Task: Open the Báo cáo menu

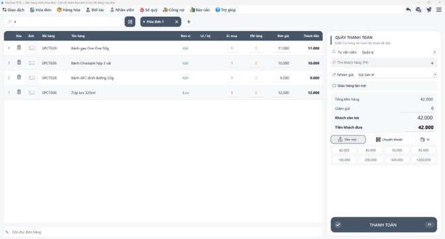Action: click(200, 10)
